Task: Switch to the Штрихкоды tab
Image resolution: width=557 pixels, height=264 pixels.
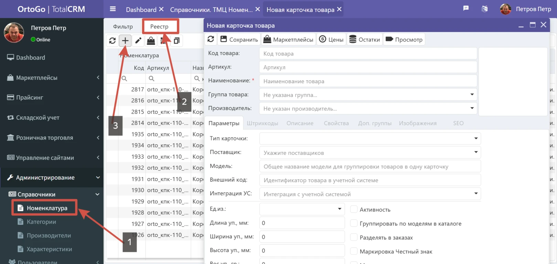Action: [262, 123]
